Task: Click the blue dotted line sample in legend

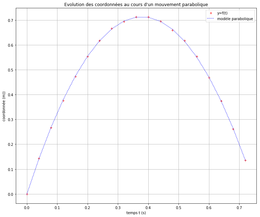Action: point(211,19)
